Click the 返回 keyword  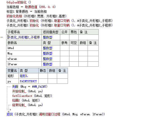pyautogui.click(x=10, y=114)
